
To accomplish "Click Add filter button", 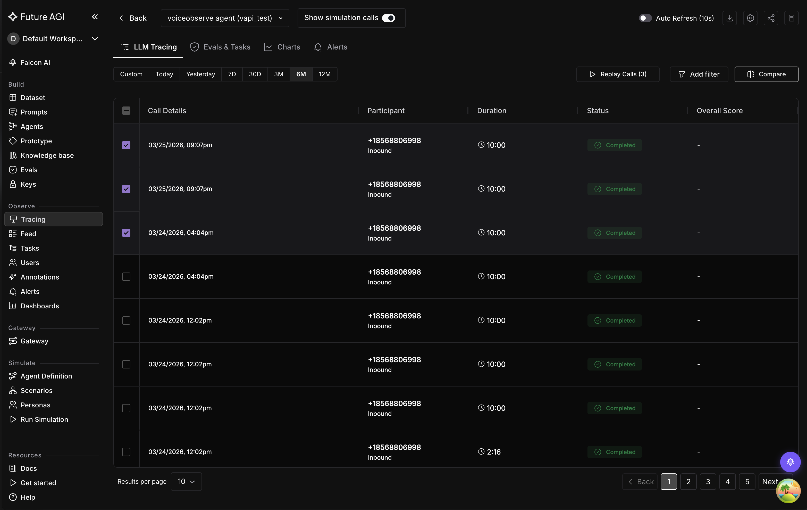I will pos(699,74).
